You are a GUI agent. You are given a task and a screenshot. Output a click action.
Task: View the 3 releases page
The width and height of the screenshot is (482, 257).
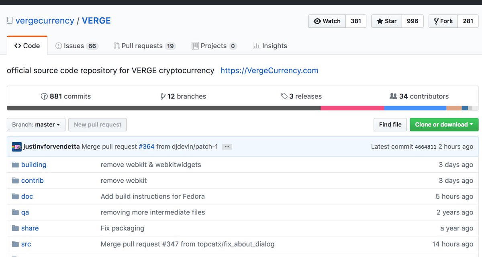click(301, 96)
